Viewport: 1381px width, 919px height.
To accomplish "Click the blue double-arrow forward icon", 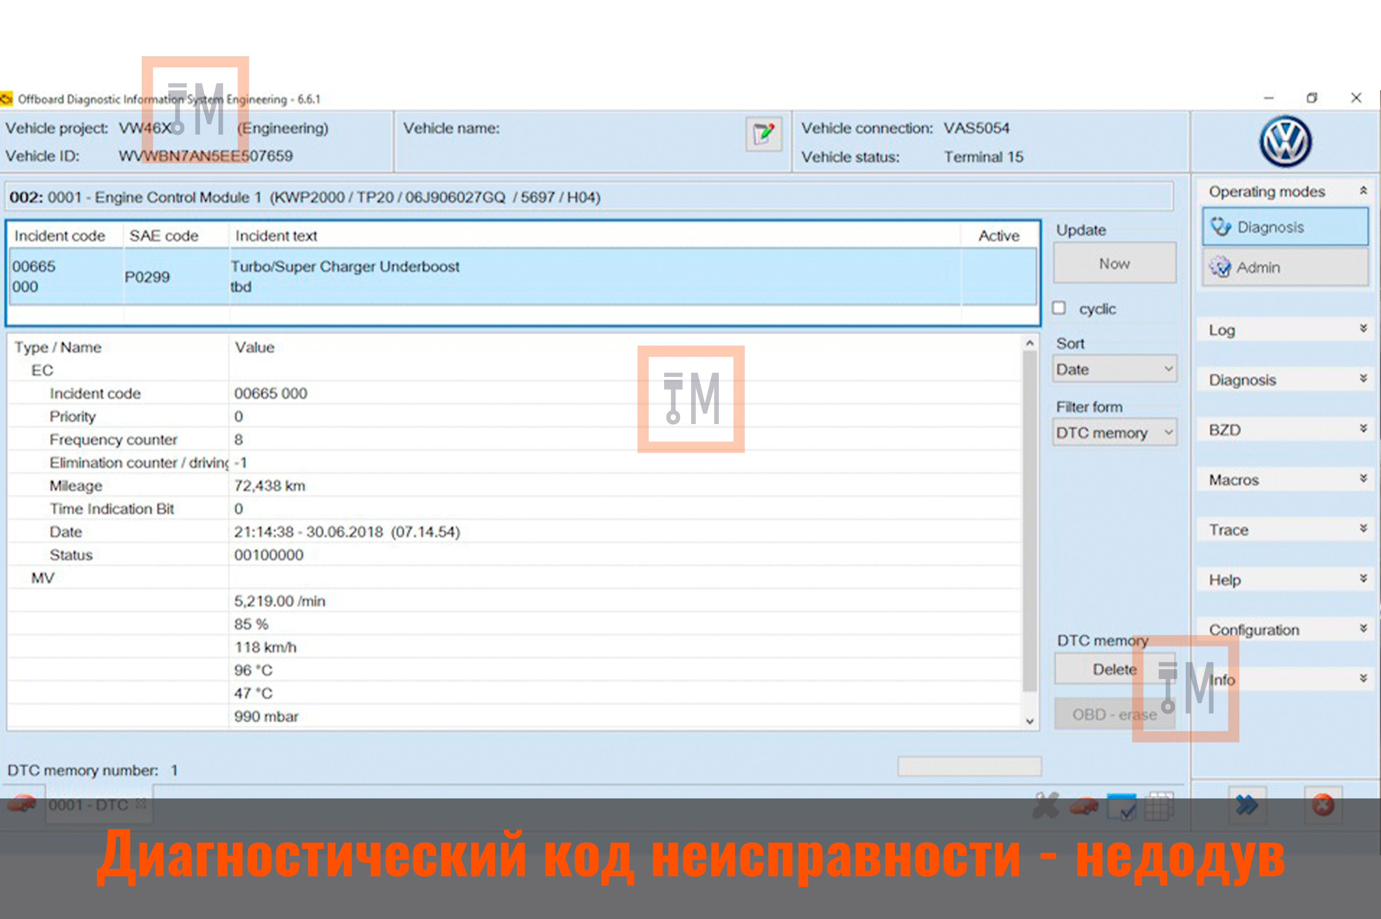I will [1247, 805].
